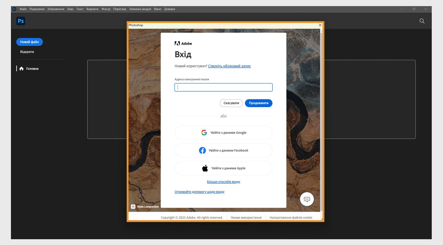Image resolution: width=443 pixels, height=245 pixels.
Task: Close the Photoshop main window
Action: (426, 9)
